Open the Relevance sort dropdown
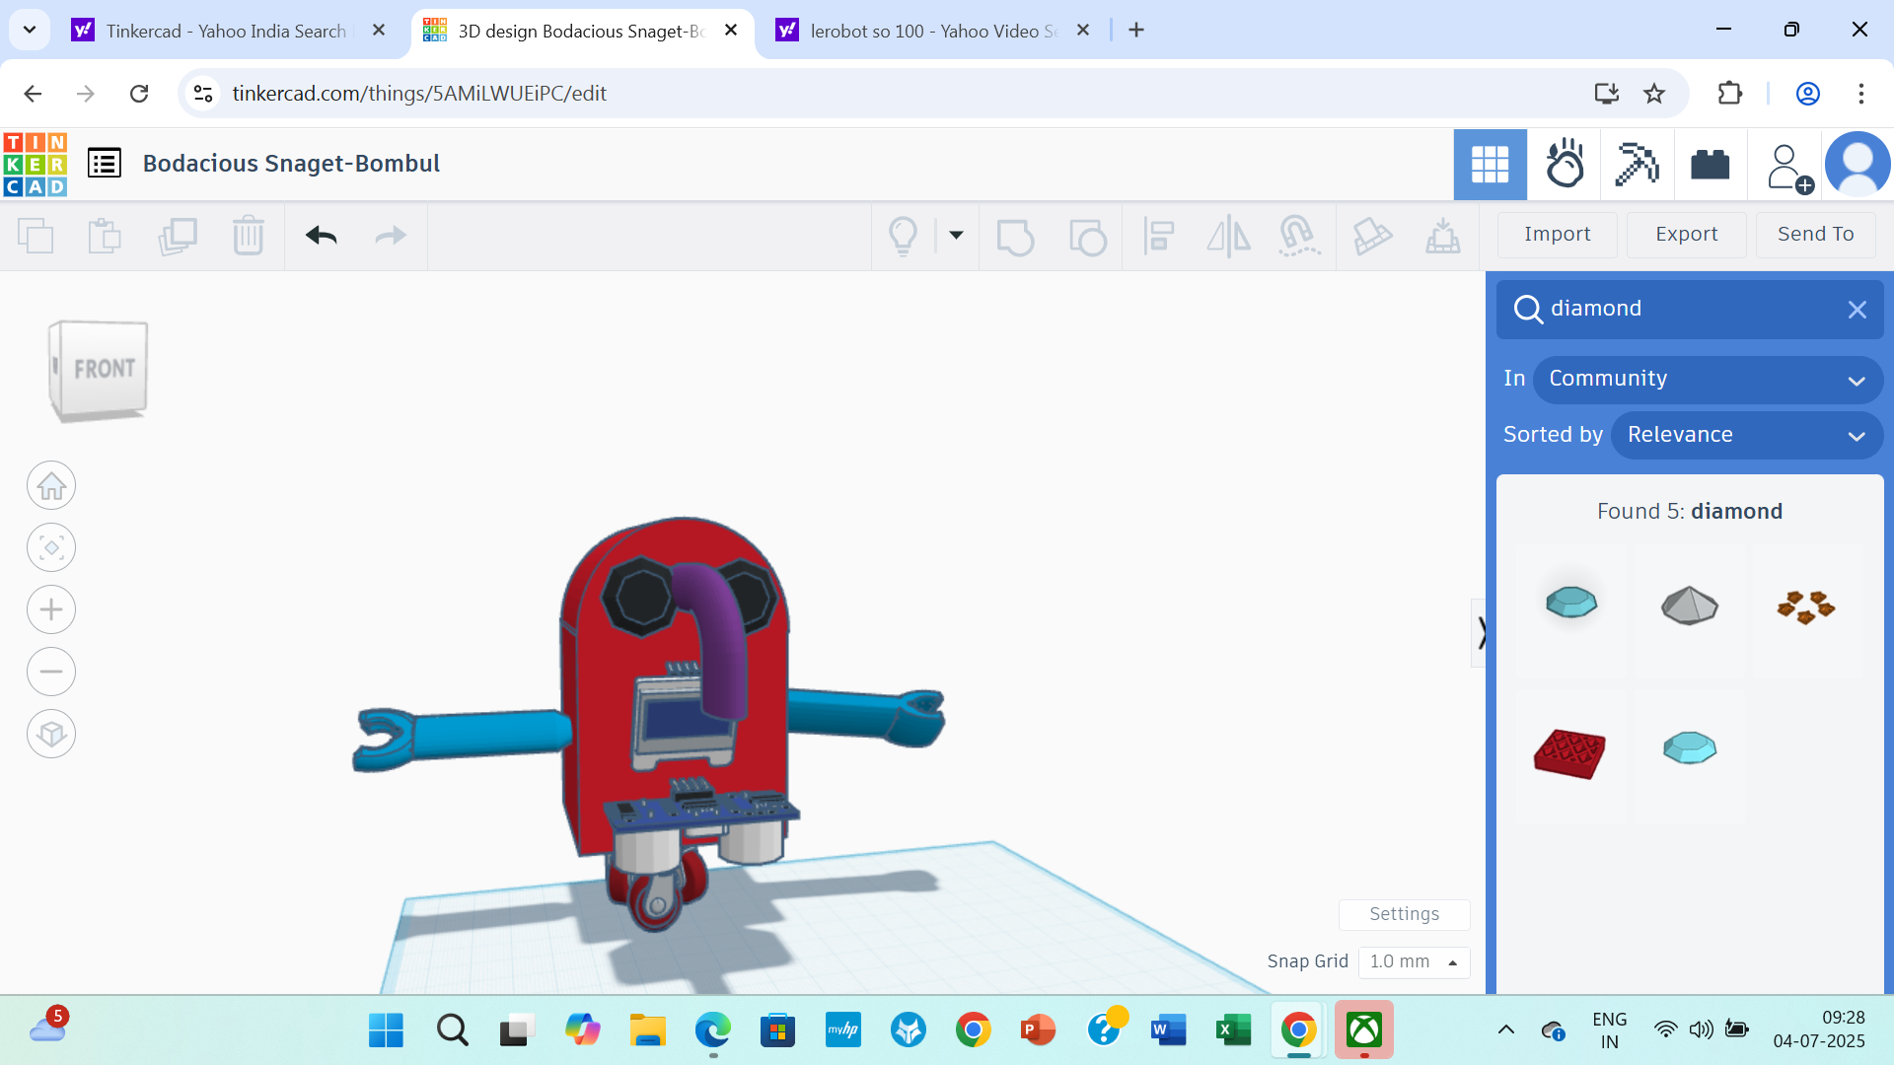This screenshot has width=1894, height=1065. coord(1746,436)
